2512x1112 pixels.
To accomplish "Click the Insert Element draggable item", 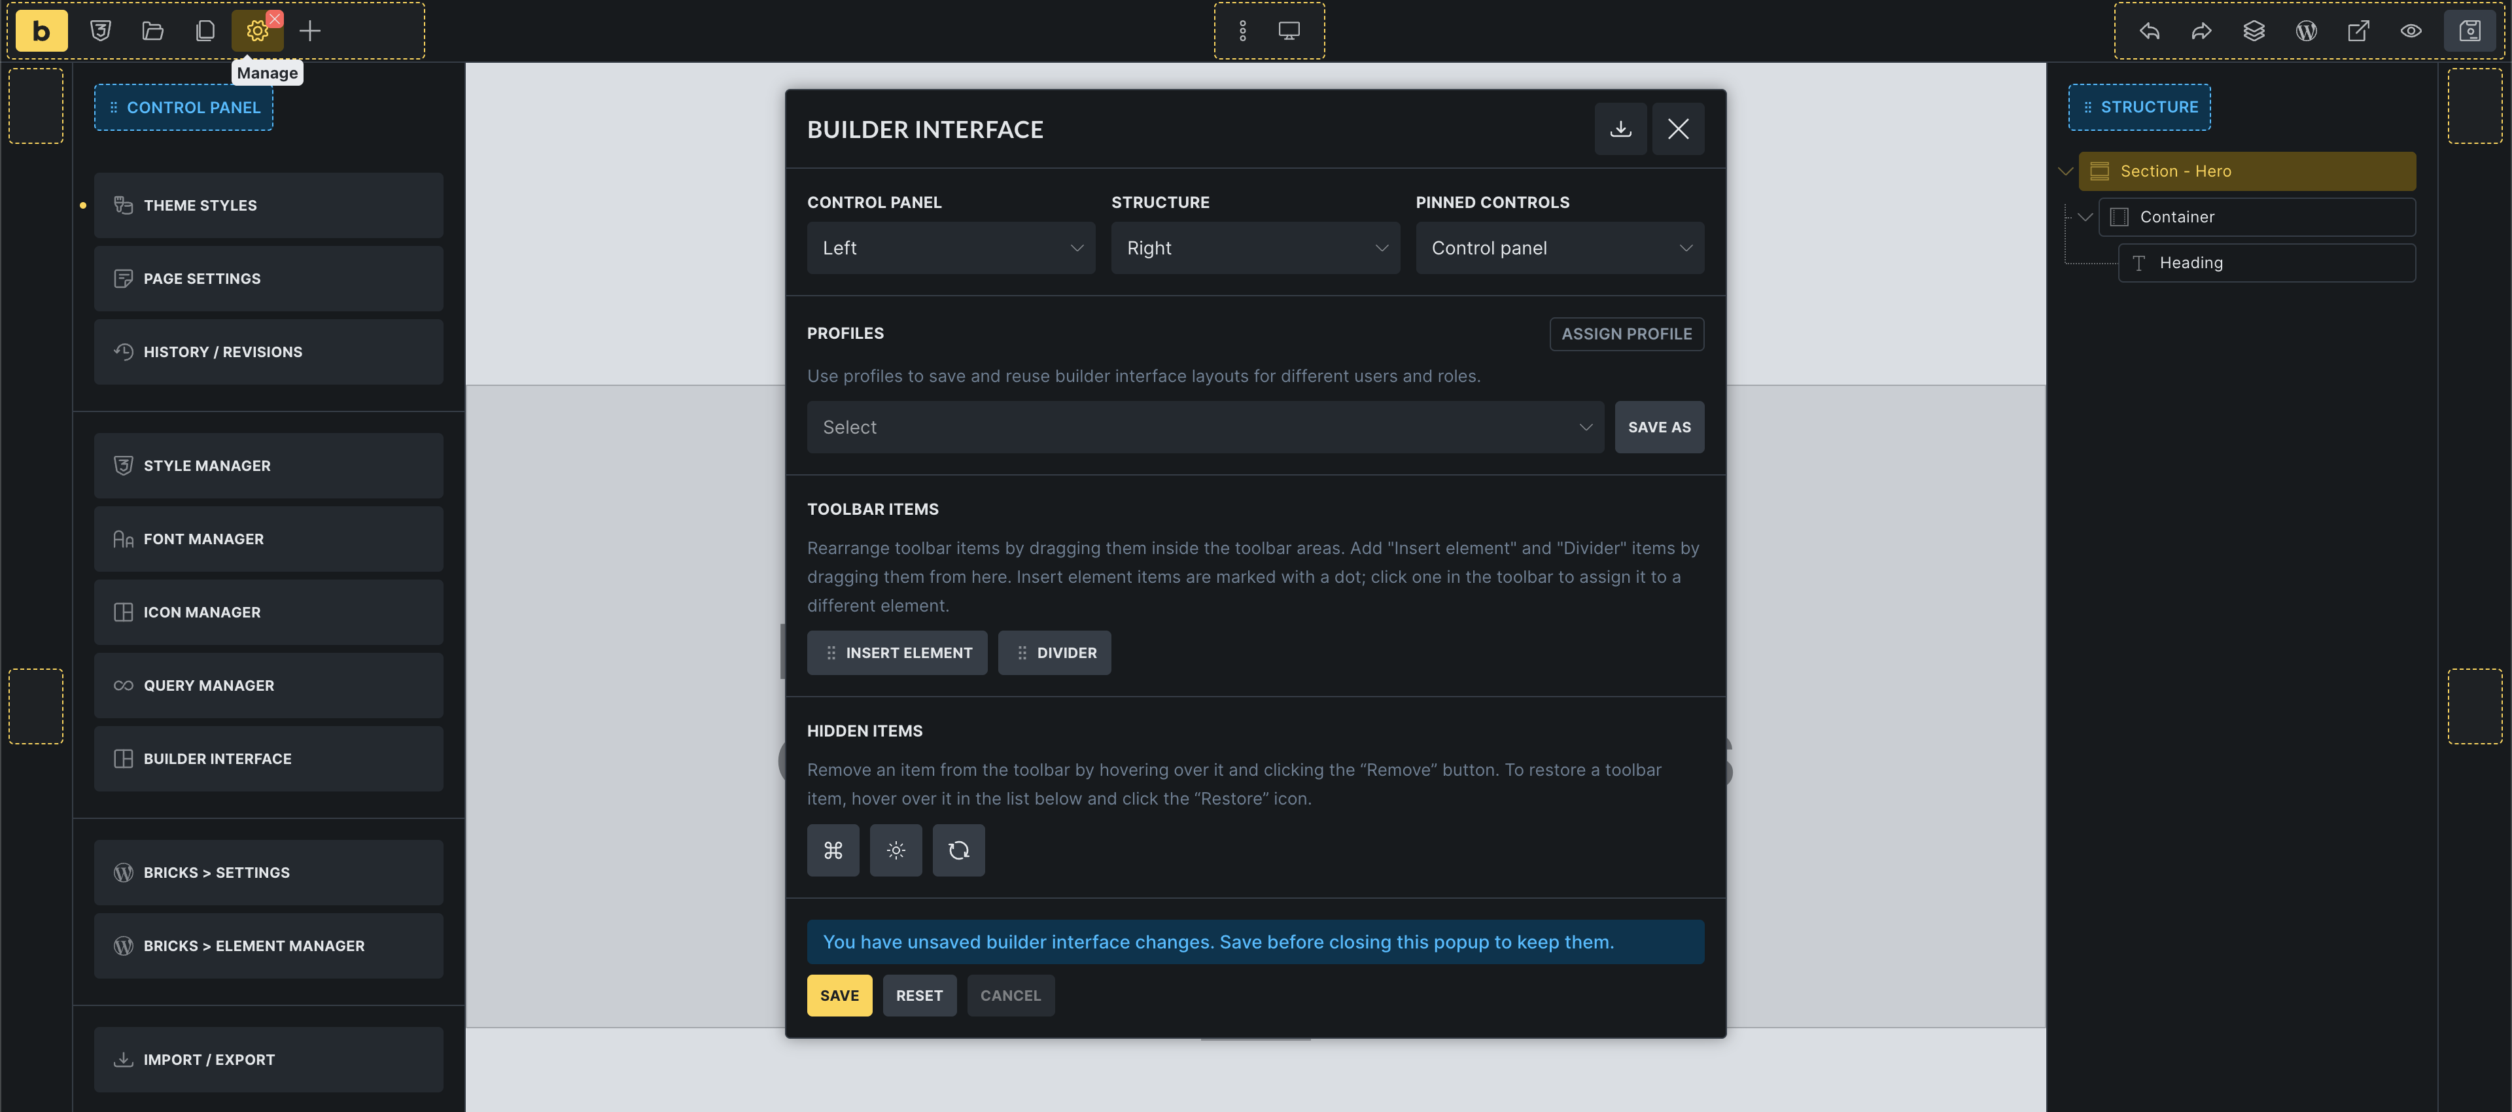I will tap(896, 653).
